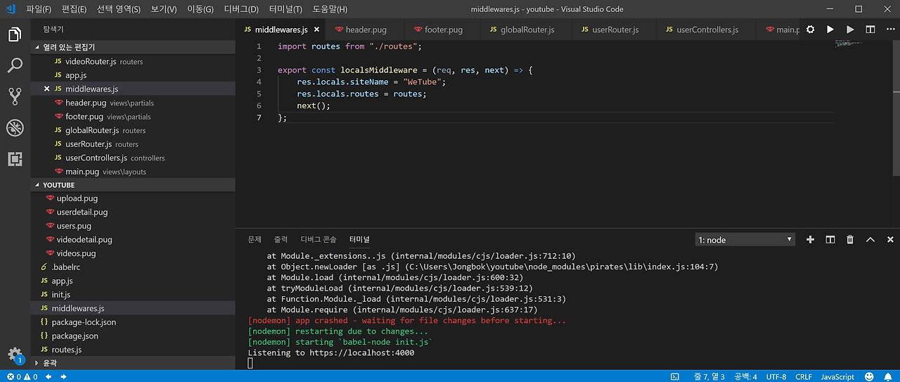This screenshot has width=900, height=382.
Task: Click the dimmed grey run icon in editor toolbar
Action: pos(850,30)
